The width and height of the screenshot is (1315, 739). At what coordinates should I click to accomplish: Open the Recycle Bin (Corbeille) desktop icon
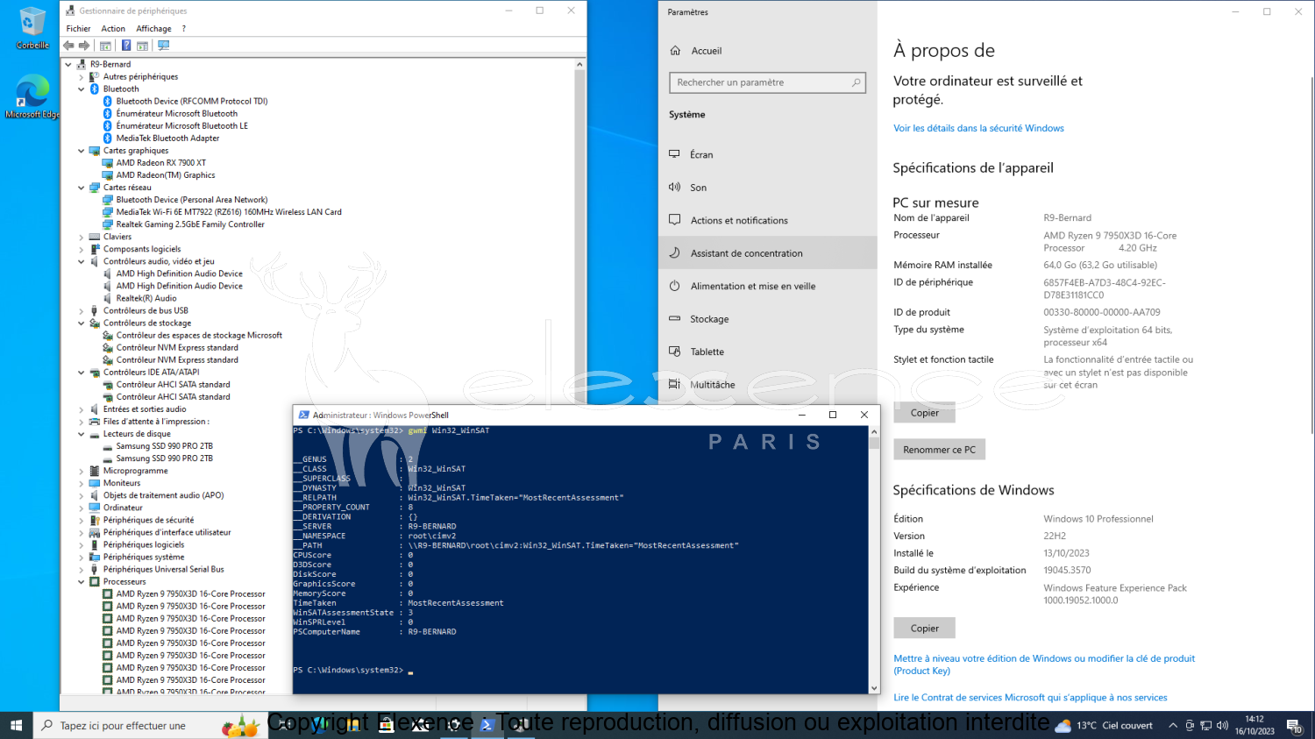click(32, 28)
